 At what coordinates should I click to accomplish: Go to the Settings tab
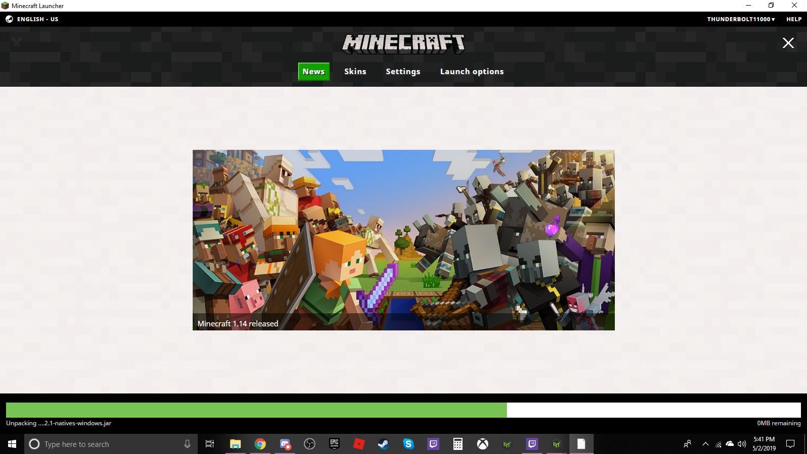403,72
